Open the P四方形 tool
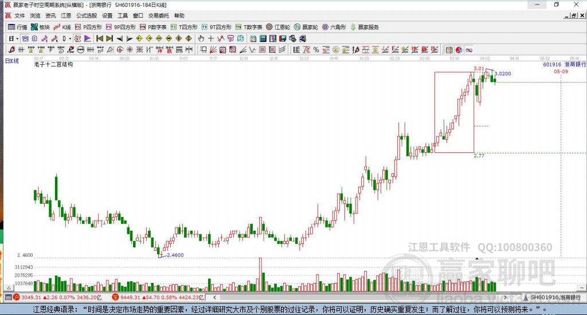The width and height of the screenshot is (587, 315). click(88, 27)
